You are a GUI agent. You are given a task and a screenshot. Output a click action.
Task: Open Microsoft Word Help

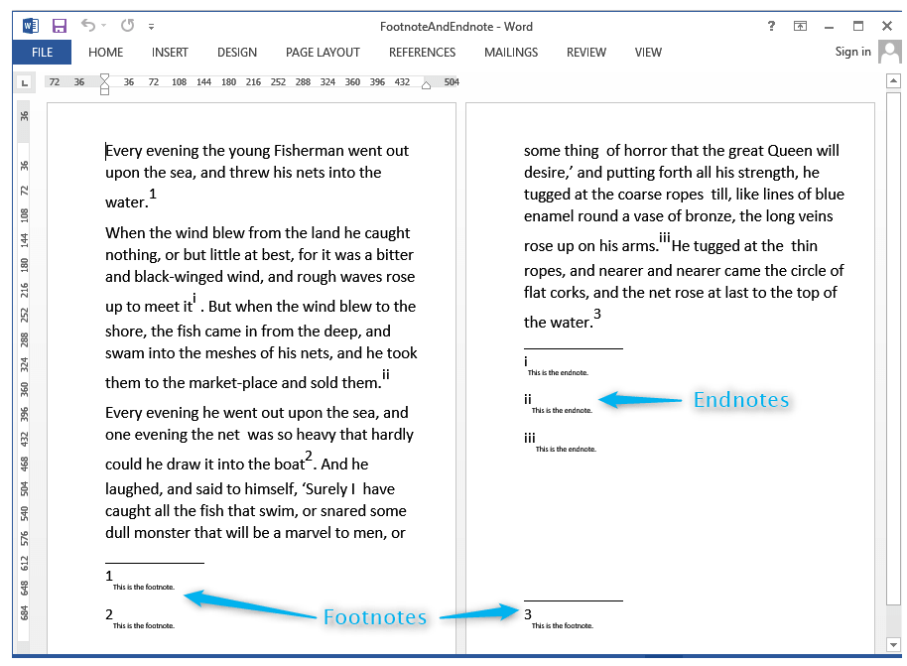pos(771,26)
